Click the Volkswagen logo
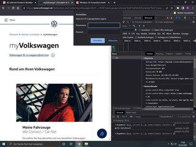 (x=54, y=24)
